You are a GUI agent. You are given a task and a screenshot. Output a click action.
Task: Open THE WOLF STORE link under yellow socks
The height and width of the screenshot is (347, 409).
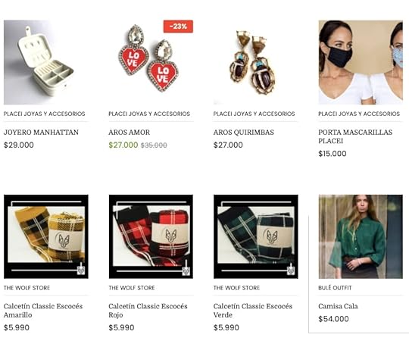point(27,288)
